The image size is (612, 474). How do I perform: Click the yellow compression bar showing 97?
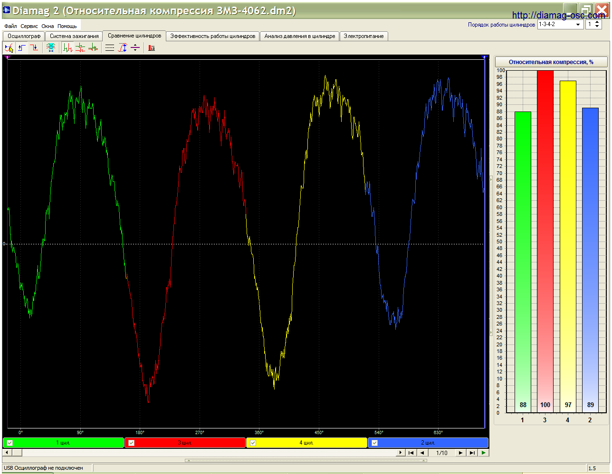(568, 247)
